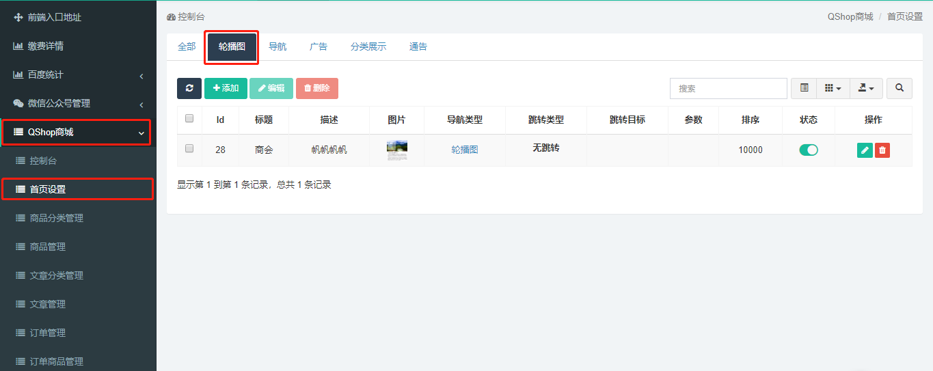Switch to the 导航 tab
Screen dimensions: 933x371
(x=278, y=46)
